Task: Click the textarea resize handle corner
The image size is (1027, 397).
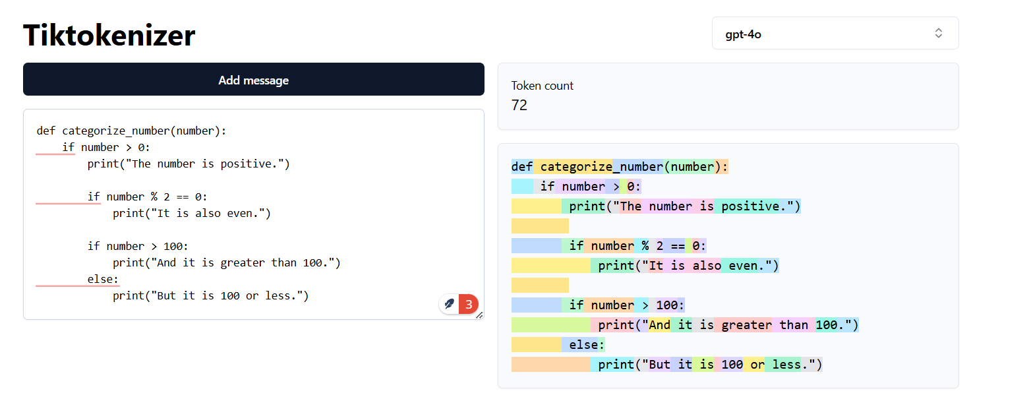Action: point(479,315)
